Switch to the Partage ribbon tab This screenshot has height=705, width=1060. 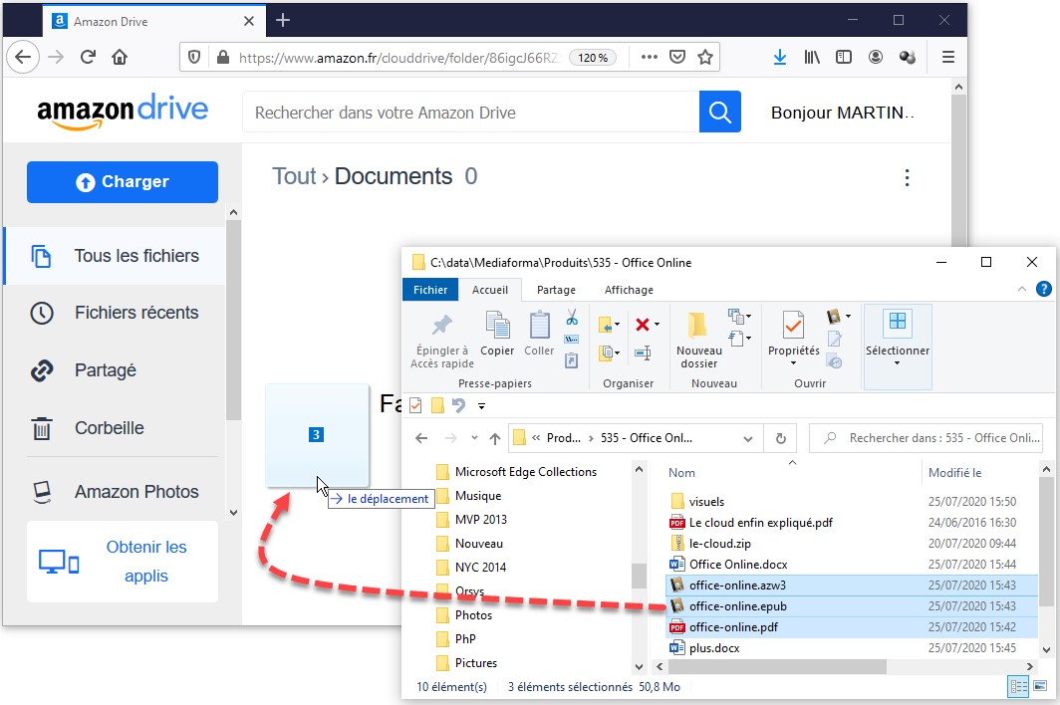click(556, 290)
